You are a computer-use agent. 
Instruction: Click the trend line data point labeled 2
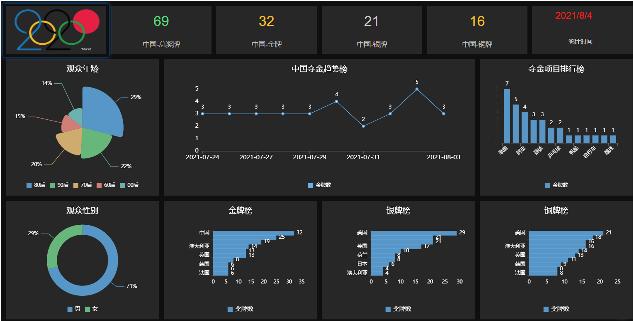[363, 126]
